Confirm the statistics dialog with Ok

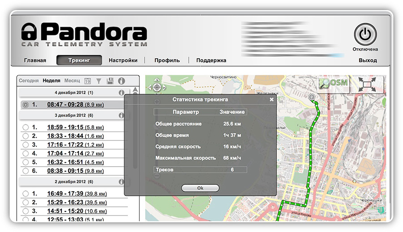200,188
